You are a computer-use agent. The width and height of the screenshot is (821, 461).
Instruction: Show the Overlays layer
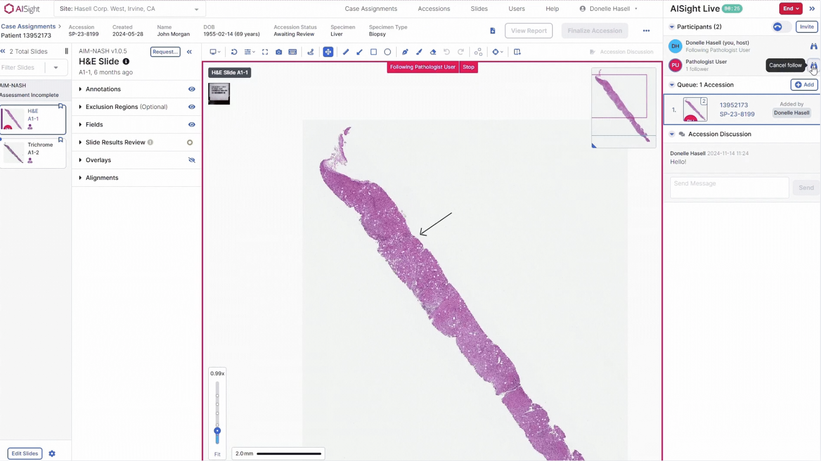pos(192,160)
